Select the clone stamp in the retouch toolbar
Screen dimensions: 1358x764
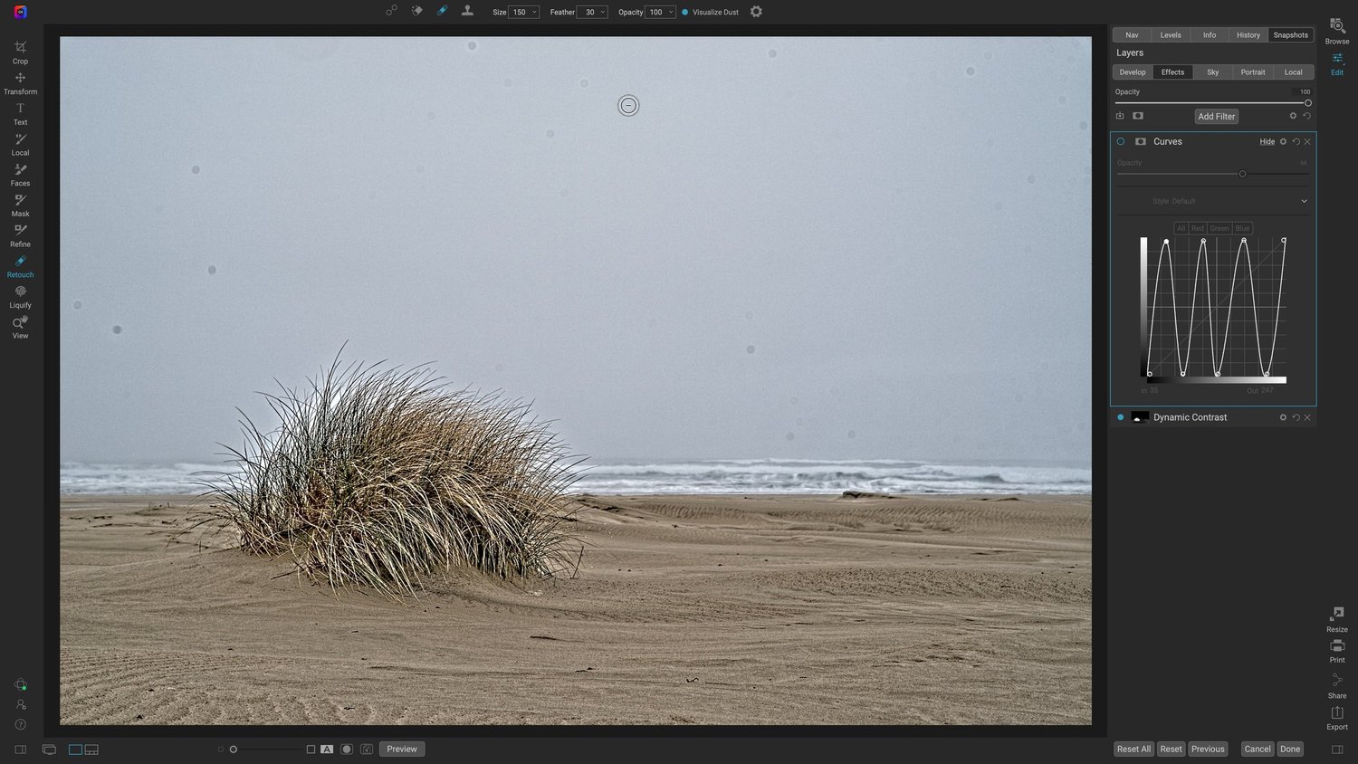467,12
